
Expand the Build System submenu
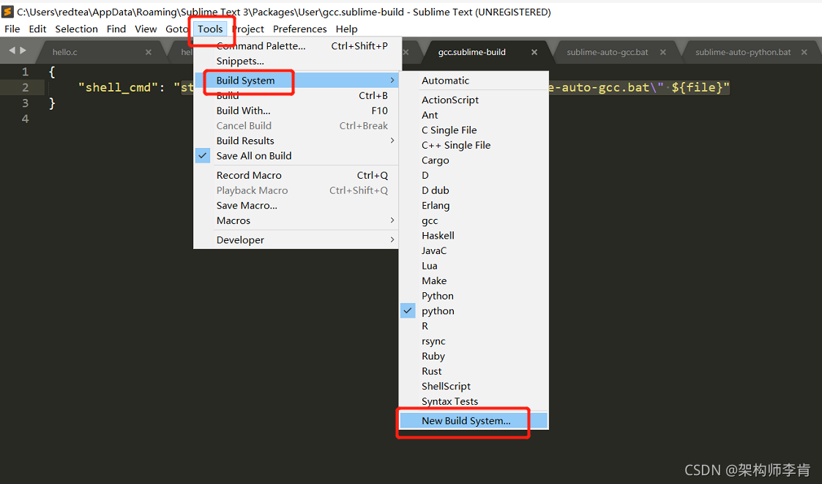296,81
